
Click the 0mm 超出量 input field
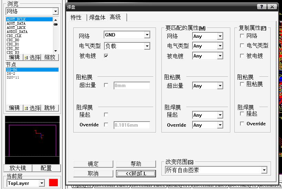click(132, 86)
